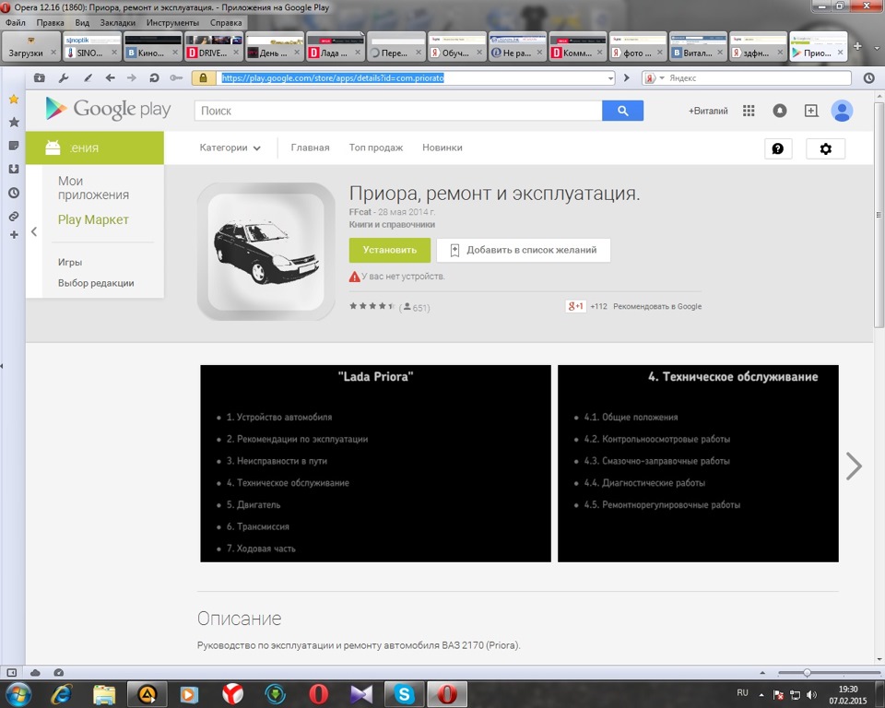The height and width of the screenshot is (708, 885).
Task: Click the blue search magnifier button
Action: [622, 111]
